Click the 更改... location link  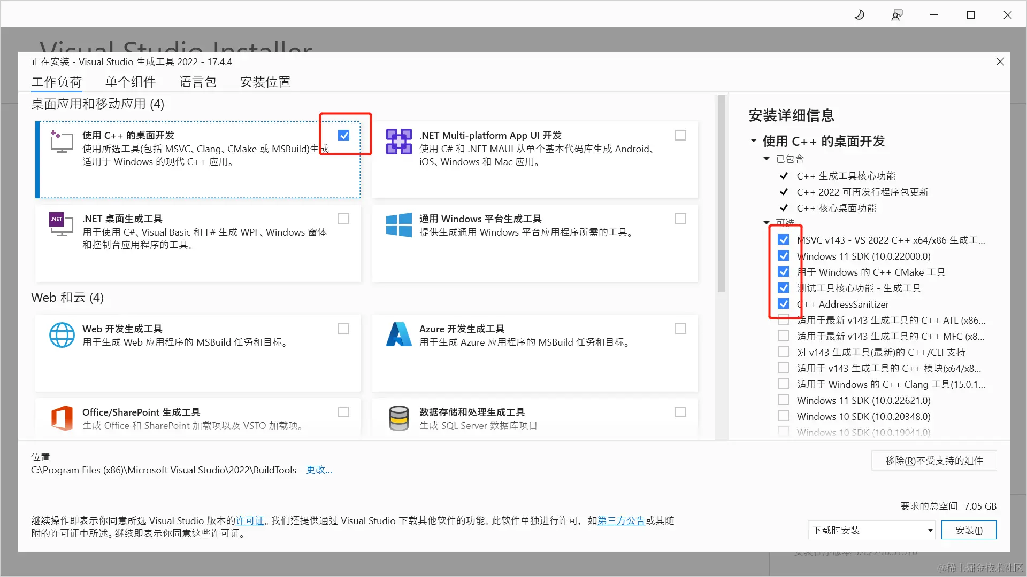click(319, 470)
